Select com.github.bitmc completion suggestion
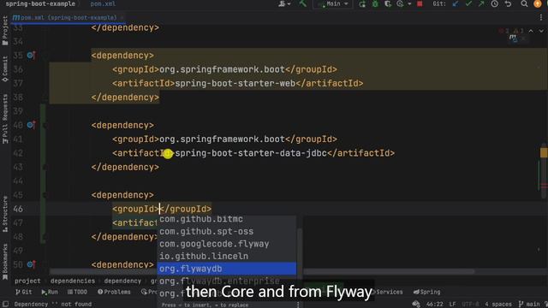The width and height of the screenshot is (548, 308). [x=226, y=219]
